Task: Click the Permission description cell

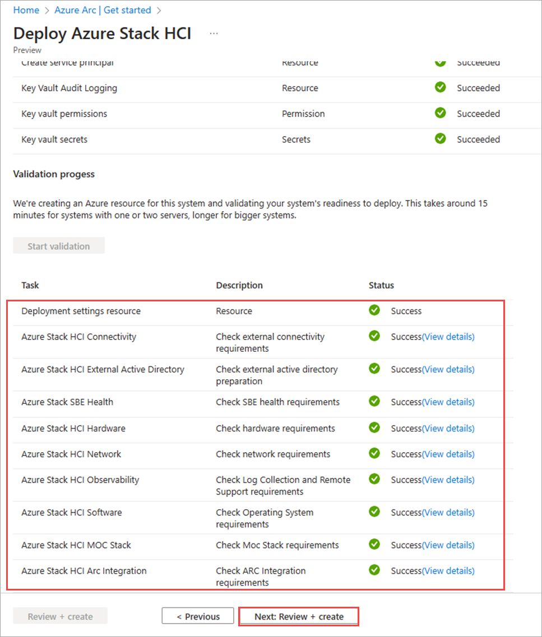Action: click(303, 114)
